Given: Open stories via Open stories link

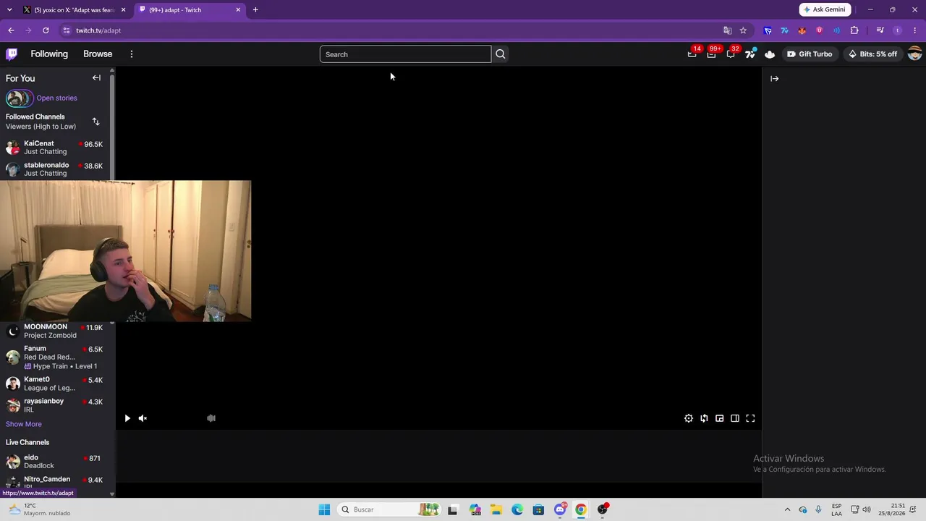Looking at the screenshot, I should pos(56,98).
